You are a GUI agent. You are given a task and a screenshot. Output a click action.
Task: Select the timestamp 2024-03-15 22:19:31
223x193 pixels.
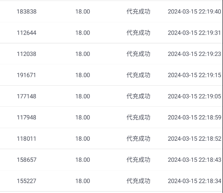click(194, 33)
